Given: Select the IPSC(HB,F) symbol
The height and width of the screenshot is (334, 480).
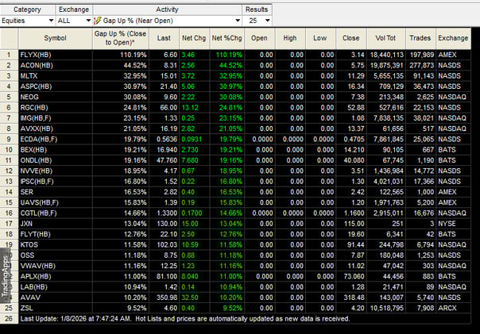Looking at the screenshot, I should (x=37, y=182).
